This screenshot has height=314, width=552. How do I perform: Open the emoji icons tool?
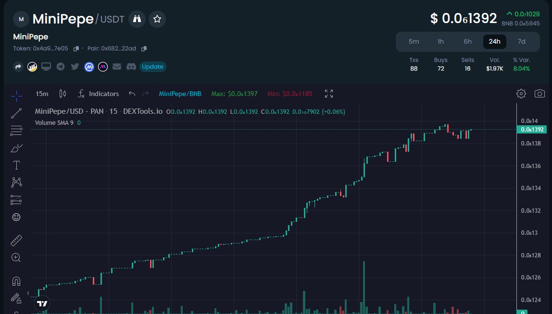click(16, 217)
